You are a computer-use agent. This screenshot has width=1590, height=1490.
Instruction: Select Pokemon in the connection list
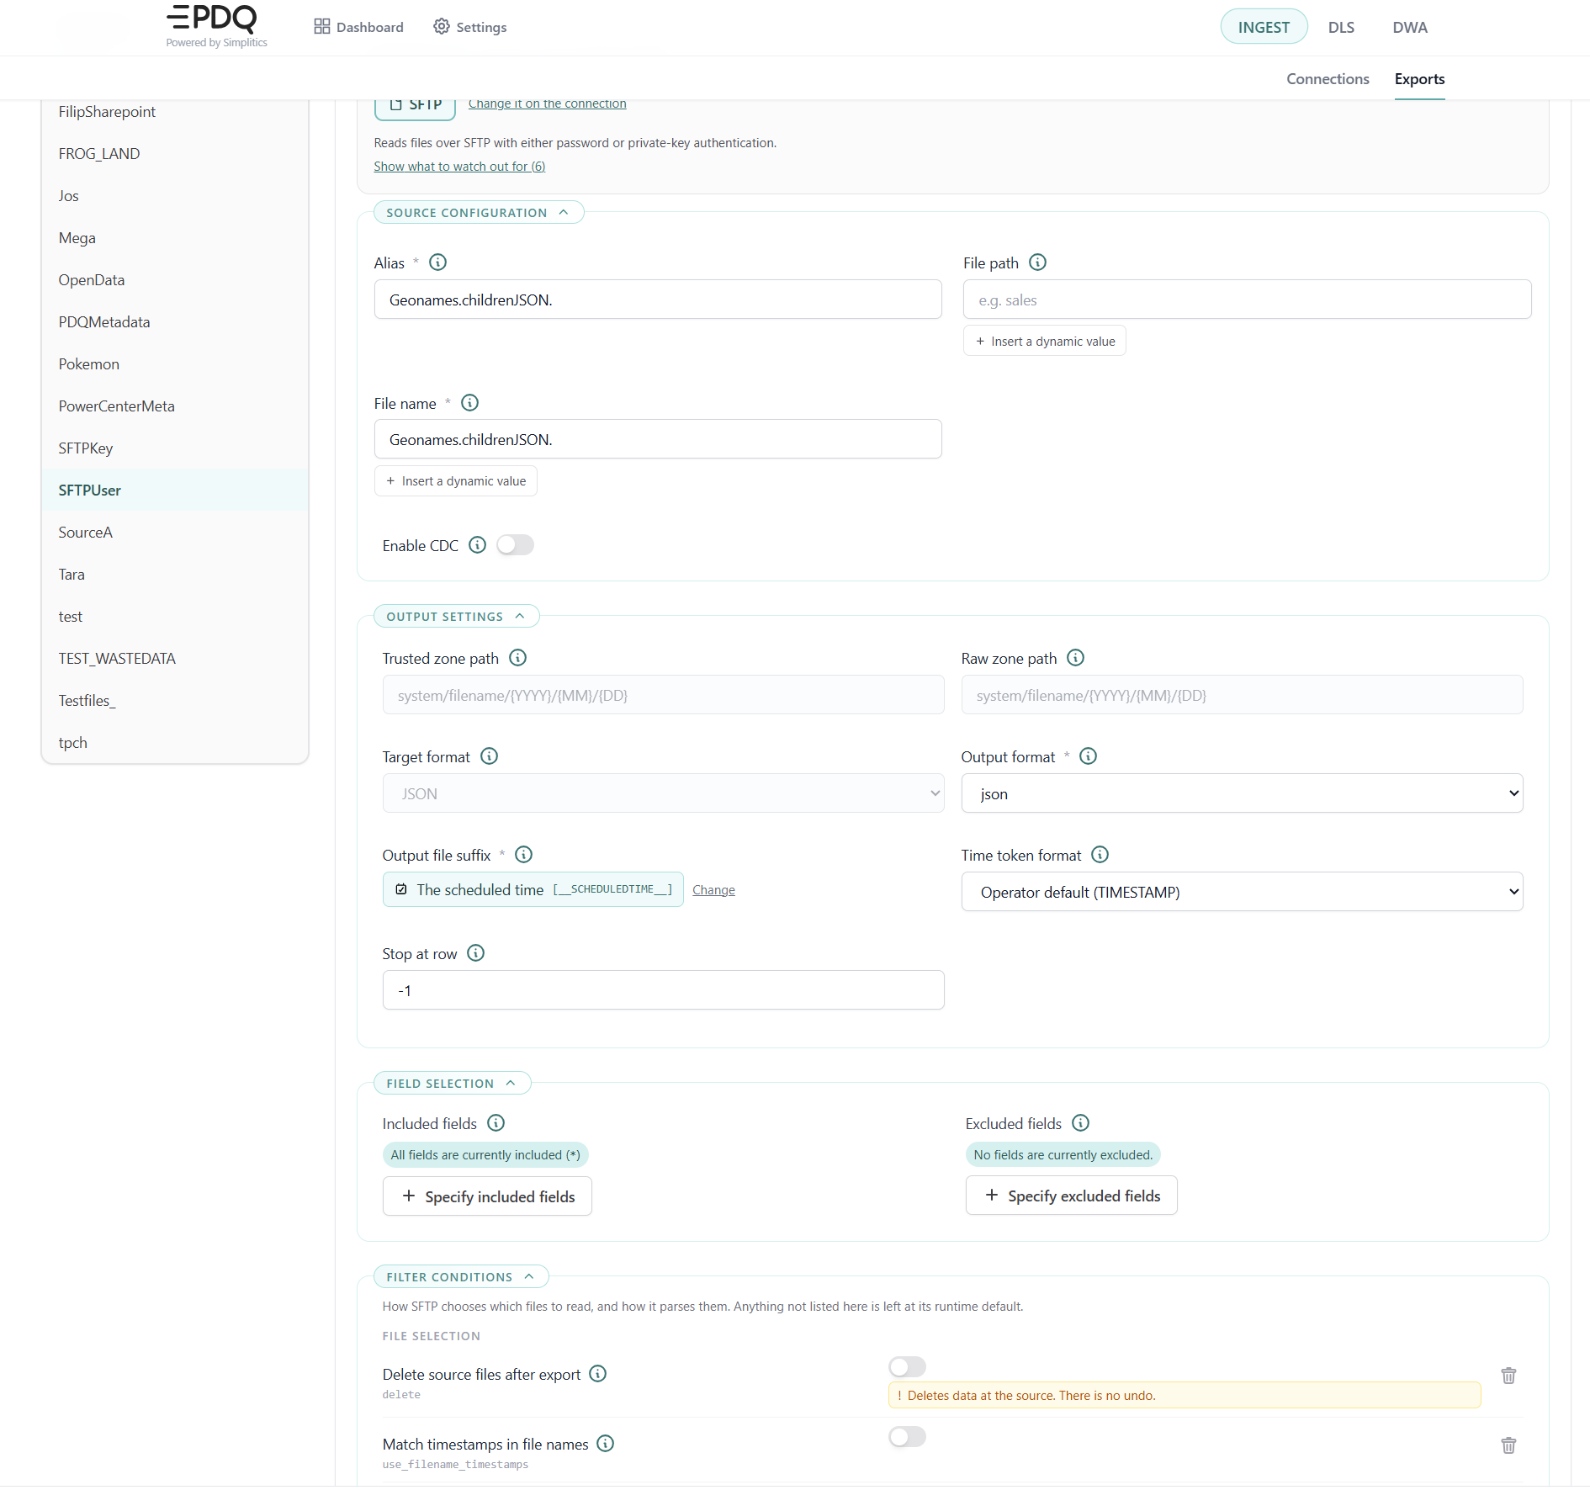pos(175,363)
